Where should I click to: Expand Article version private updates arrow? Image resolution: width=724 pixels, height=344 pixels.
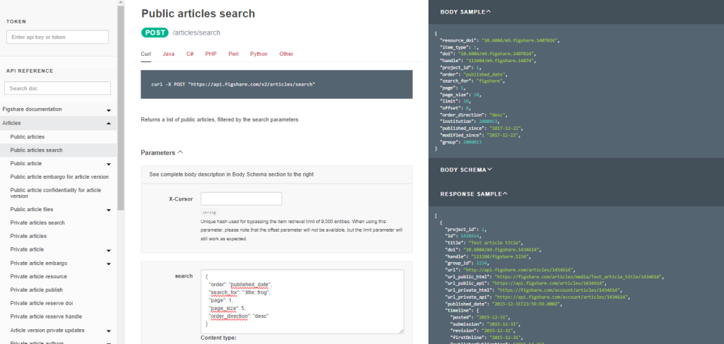click(x=108, y=331)
